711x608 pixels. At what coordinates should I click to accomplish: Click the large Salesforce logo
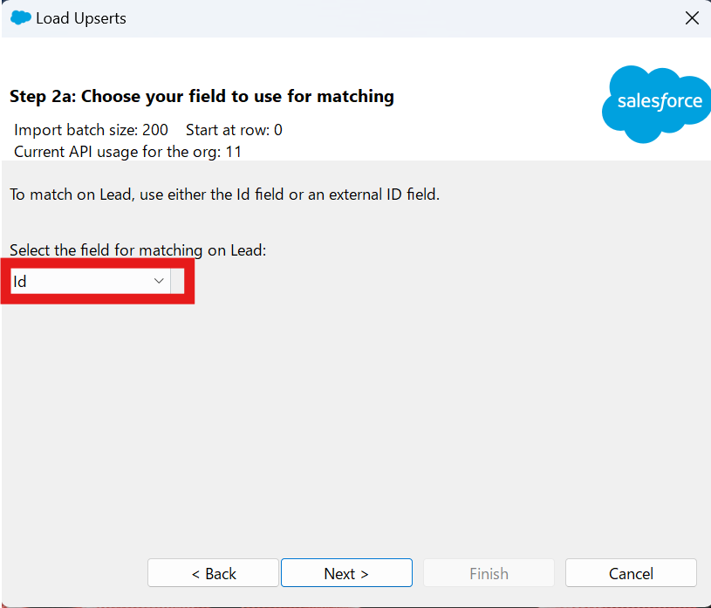(x=656, y=103)
